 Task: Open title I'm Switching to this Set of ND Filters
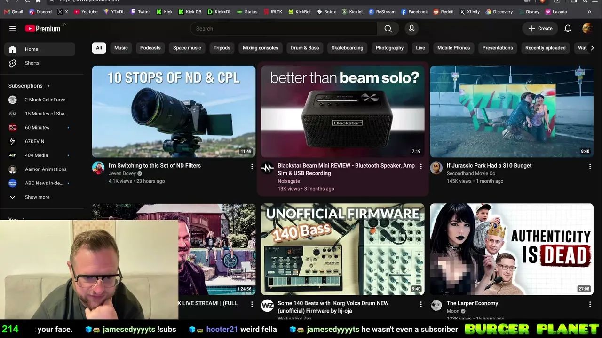155,166
